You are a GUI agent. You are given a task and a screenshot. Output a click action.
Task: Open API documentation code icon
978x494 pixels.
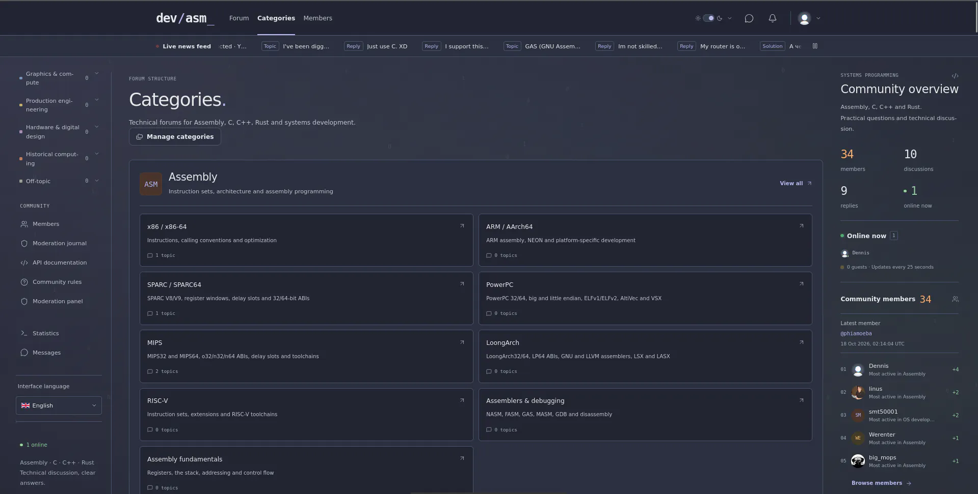click(24, 263)
